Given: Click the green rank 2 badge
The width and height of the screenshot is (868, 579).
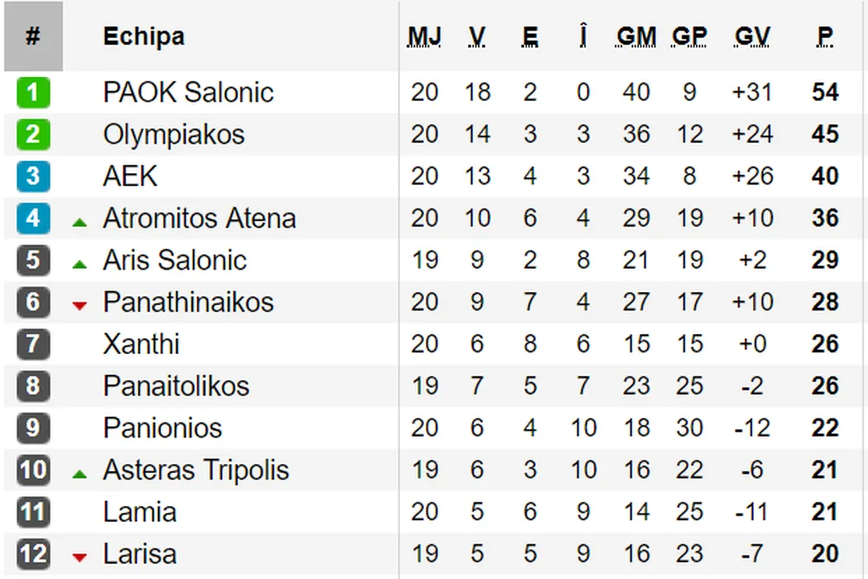Looking at the screenshot, I should click(33, 134).
